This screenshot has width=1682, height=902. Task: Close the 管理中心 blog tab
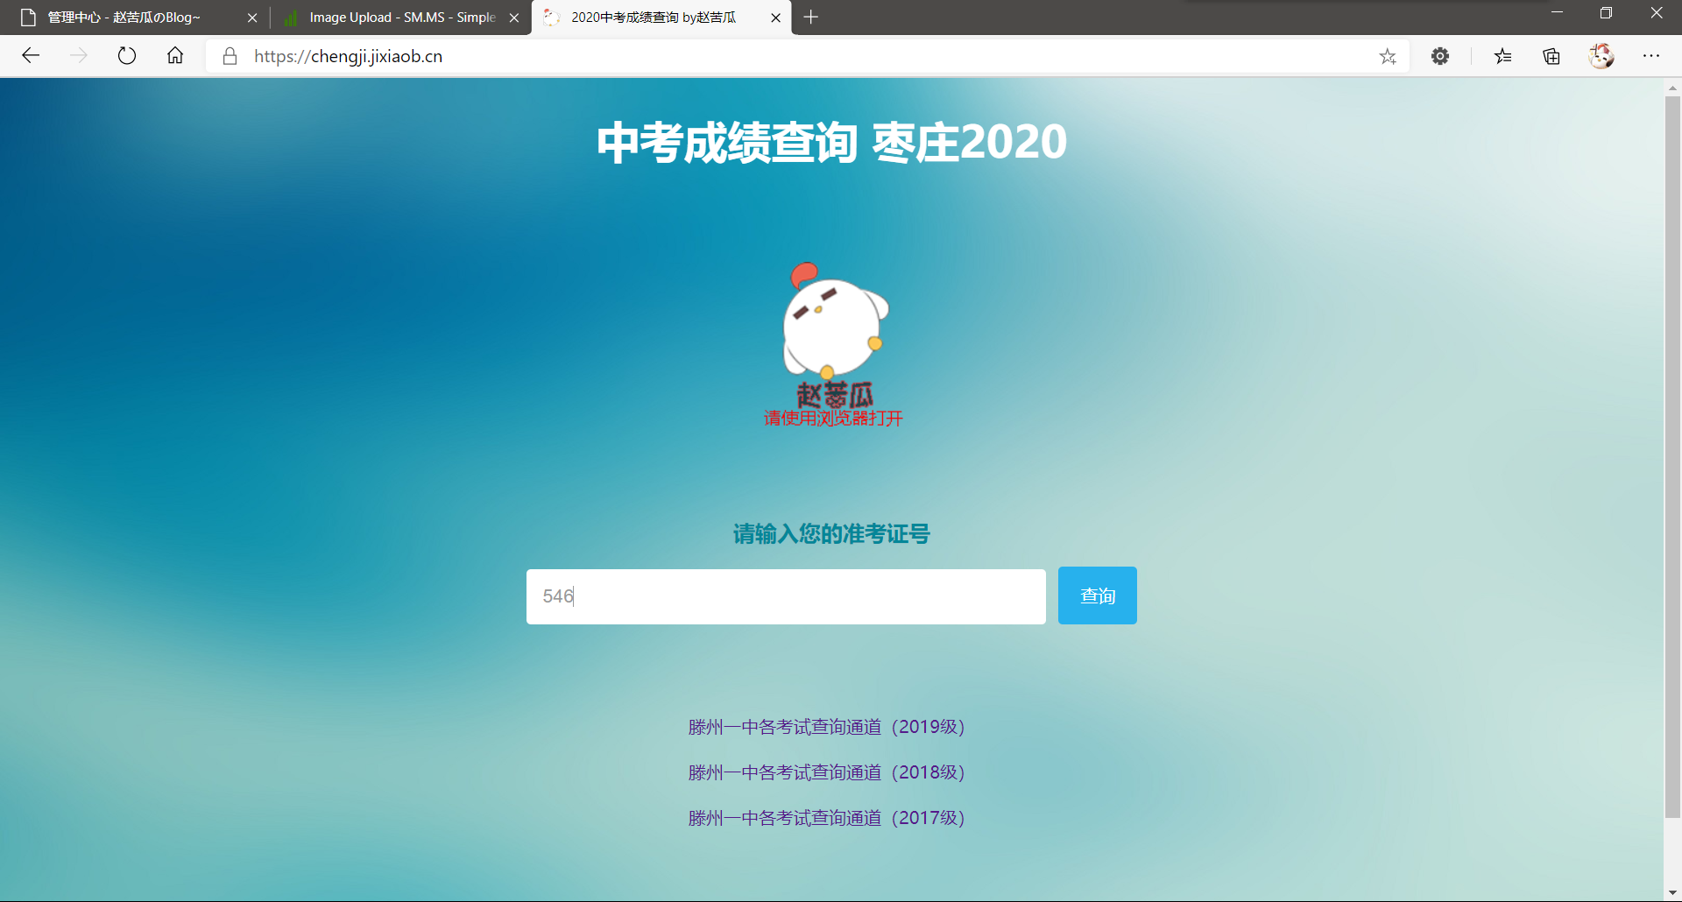252,18
